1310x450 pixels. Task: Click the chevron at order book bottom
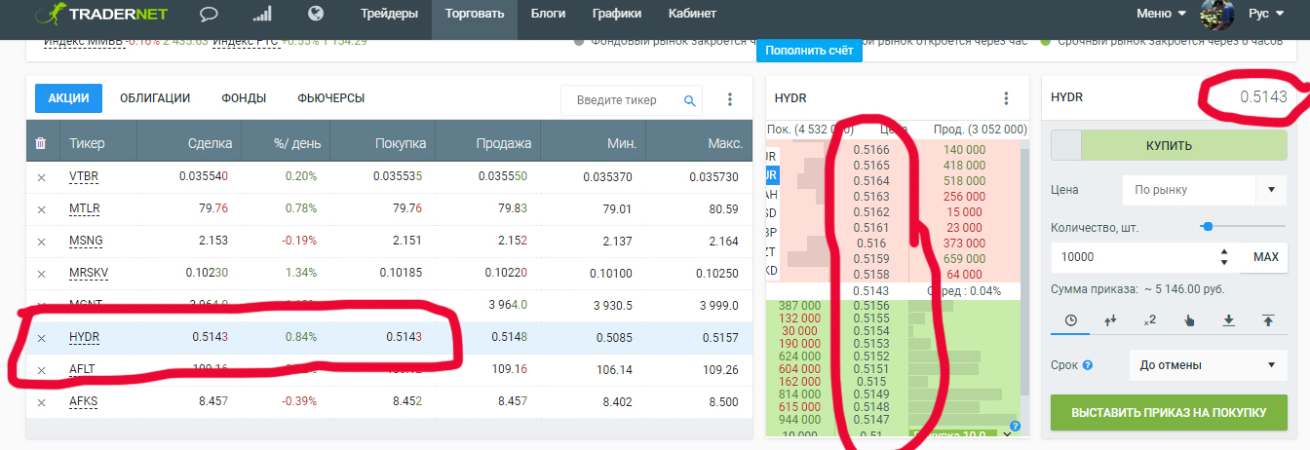(1007, 433)
